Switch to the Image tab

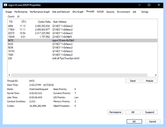click(x=9, y=12)
